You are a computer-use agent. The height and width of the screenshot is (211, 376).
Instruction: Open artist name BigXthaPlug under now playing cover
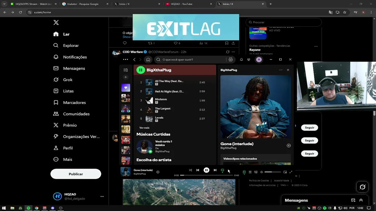[x=228, y=148]
